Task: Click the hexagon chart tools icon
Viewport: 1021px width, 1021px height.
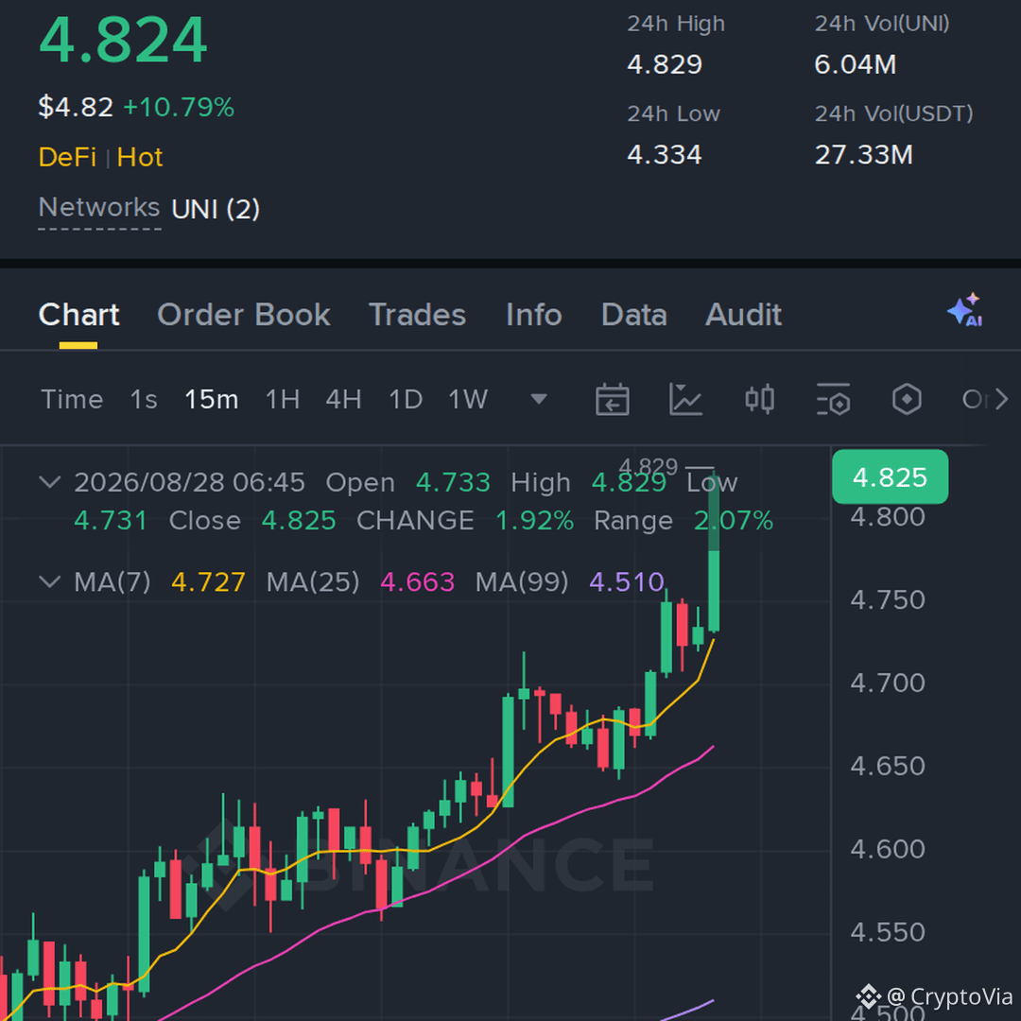Action: pos(907,399)
